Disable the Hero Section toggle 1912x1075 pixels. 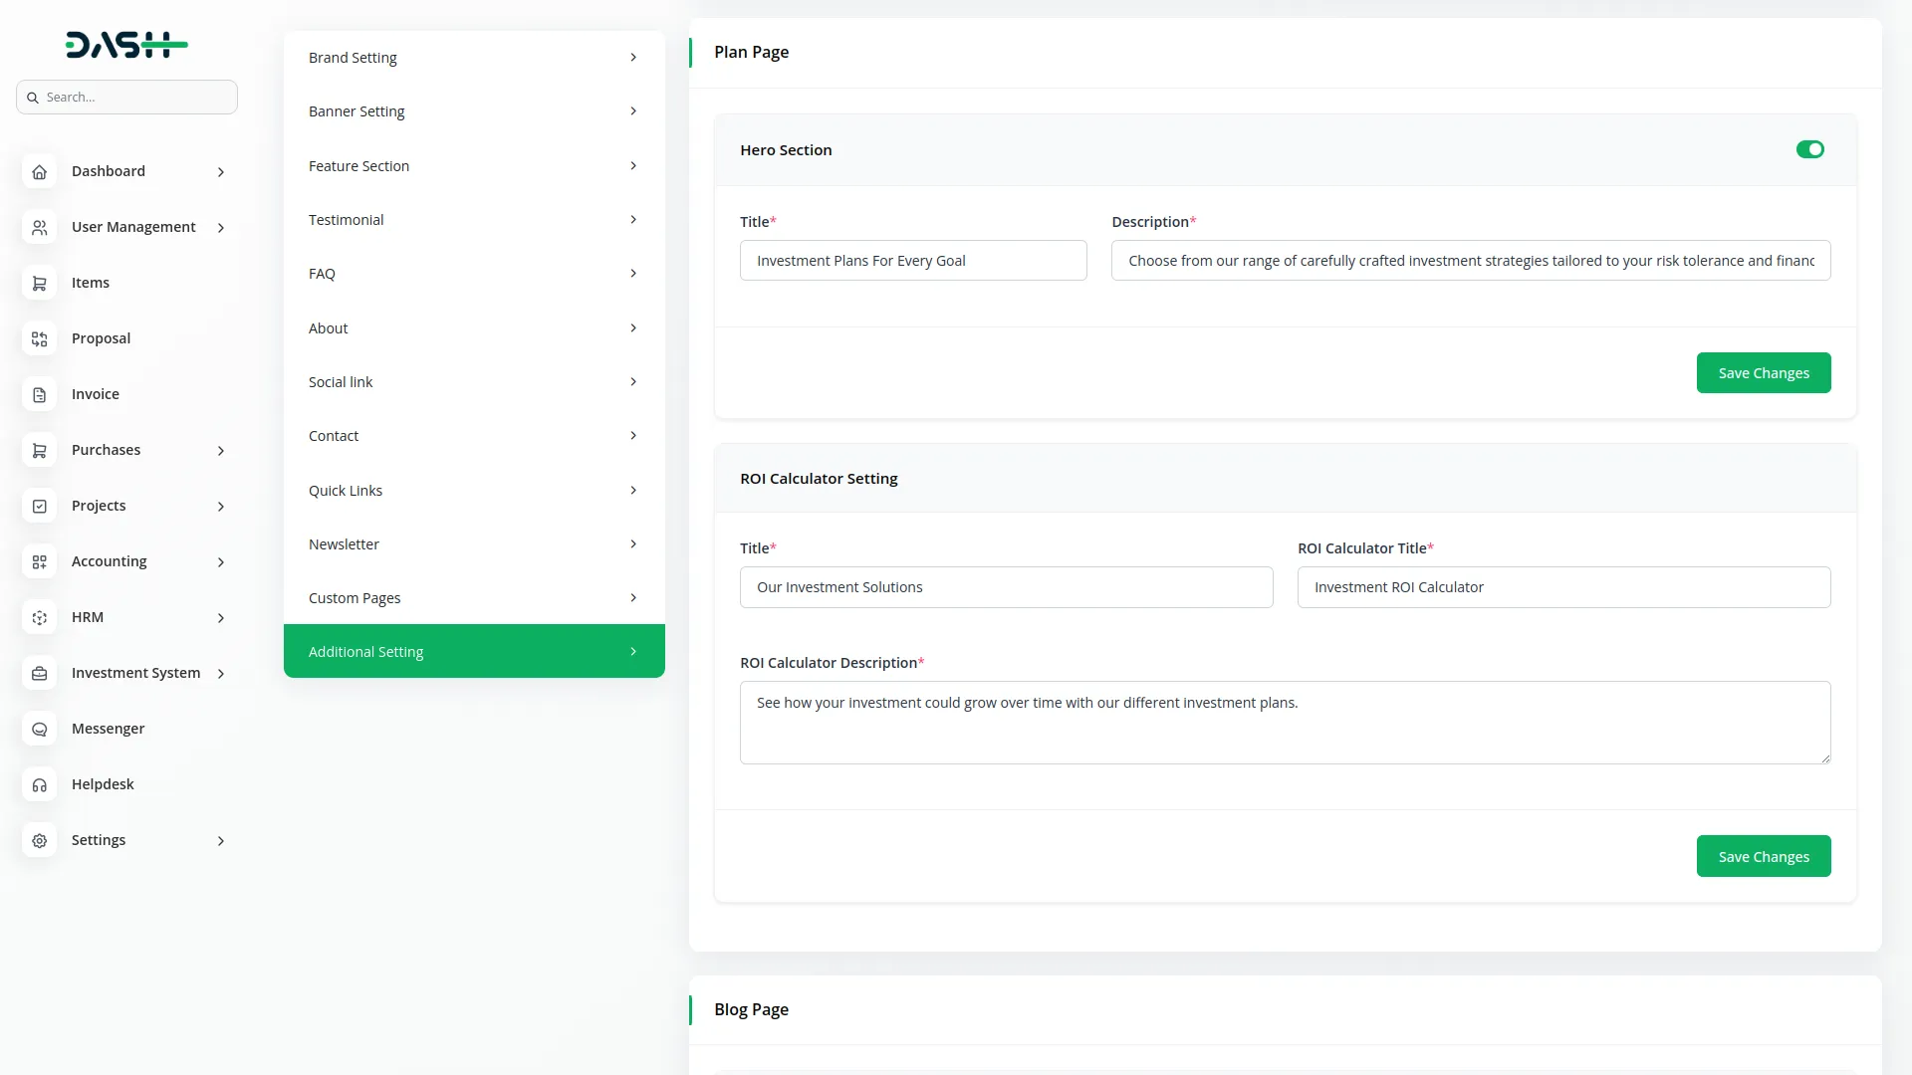coord(1809,149)
